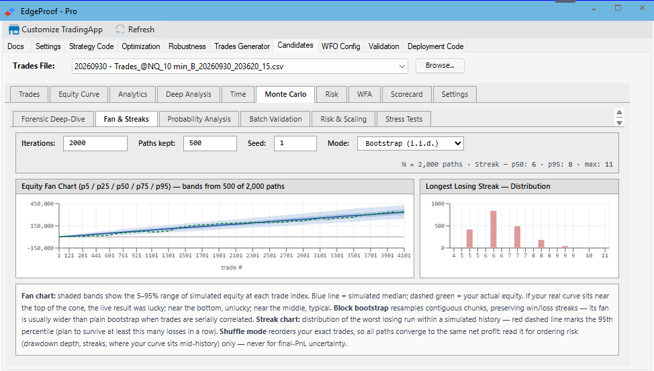Open the Strategy Code tab
Image resolution: width=654 pixels, height=371 pixels.
(91, 46)
